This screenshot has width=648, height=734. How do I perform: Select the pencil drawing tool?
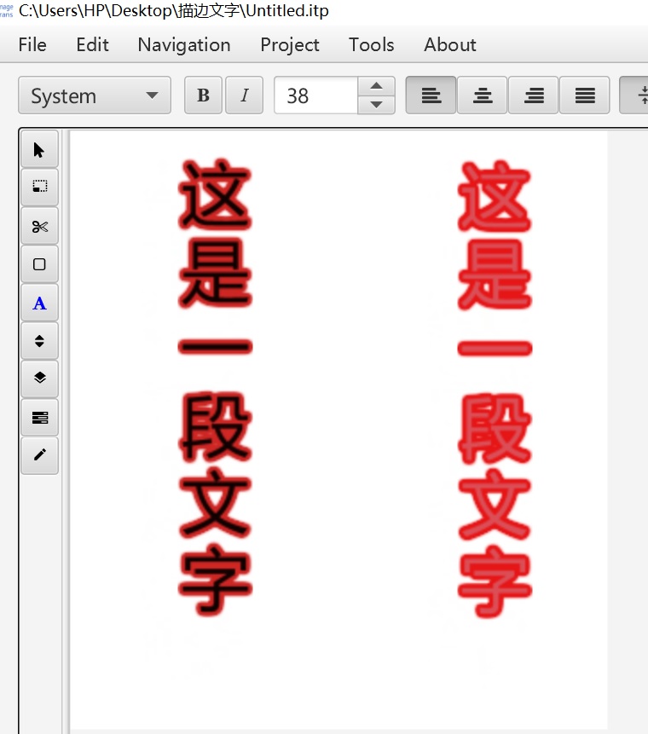tap(39, 455)
